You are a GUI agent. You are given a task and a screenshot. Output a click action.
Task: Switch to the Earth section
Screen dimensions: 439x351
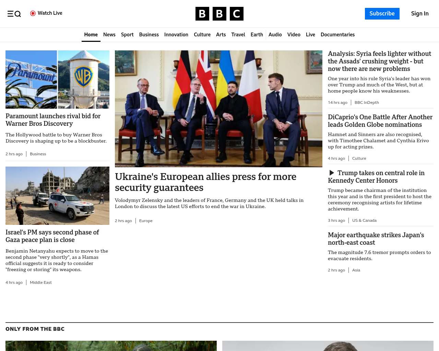coord(257,35)
